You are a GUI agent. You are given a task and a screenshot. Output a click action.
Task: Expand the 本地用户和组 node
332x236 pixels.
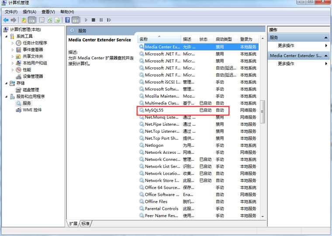[13, 63]
